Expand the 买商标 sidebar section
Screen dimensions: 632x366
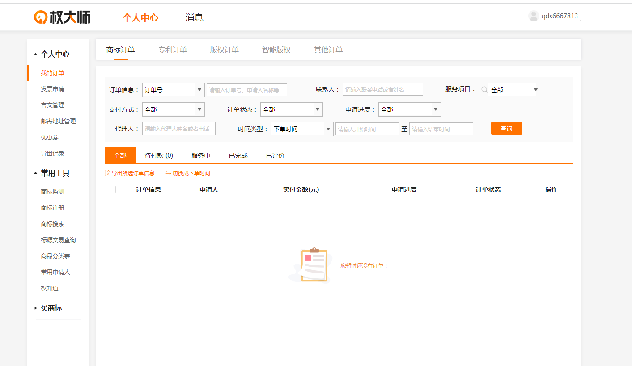tap(36, 308)
